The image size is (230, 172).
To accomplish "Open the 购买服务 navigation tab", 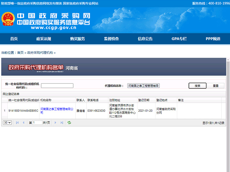I will [x=77, y=39].
